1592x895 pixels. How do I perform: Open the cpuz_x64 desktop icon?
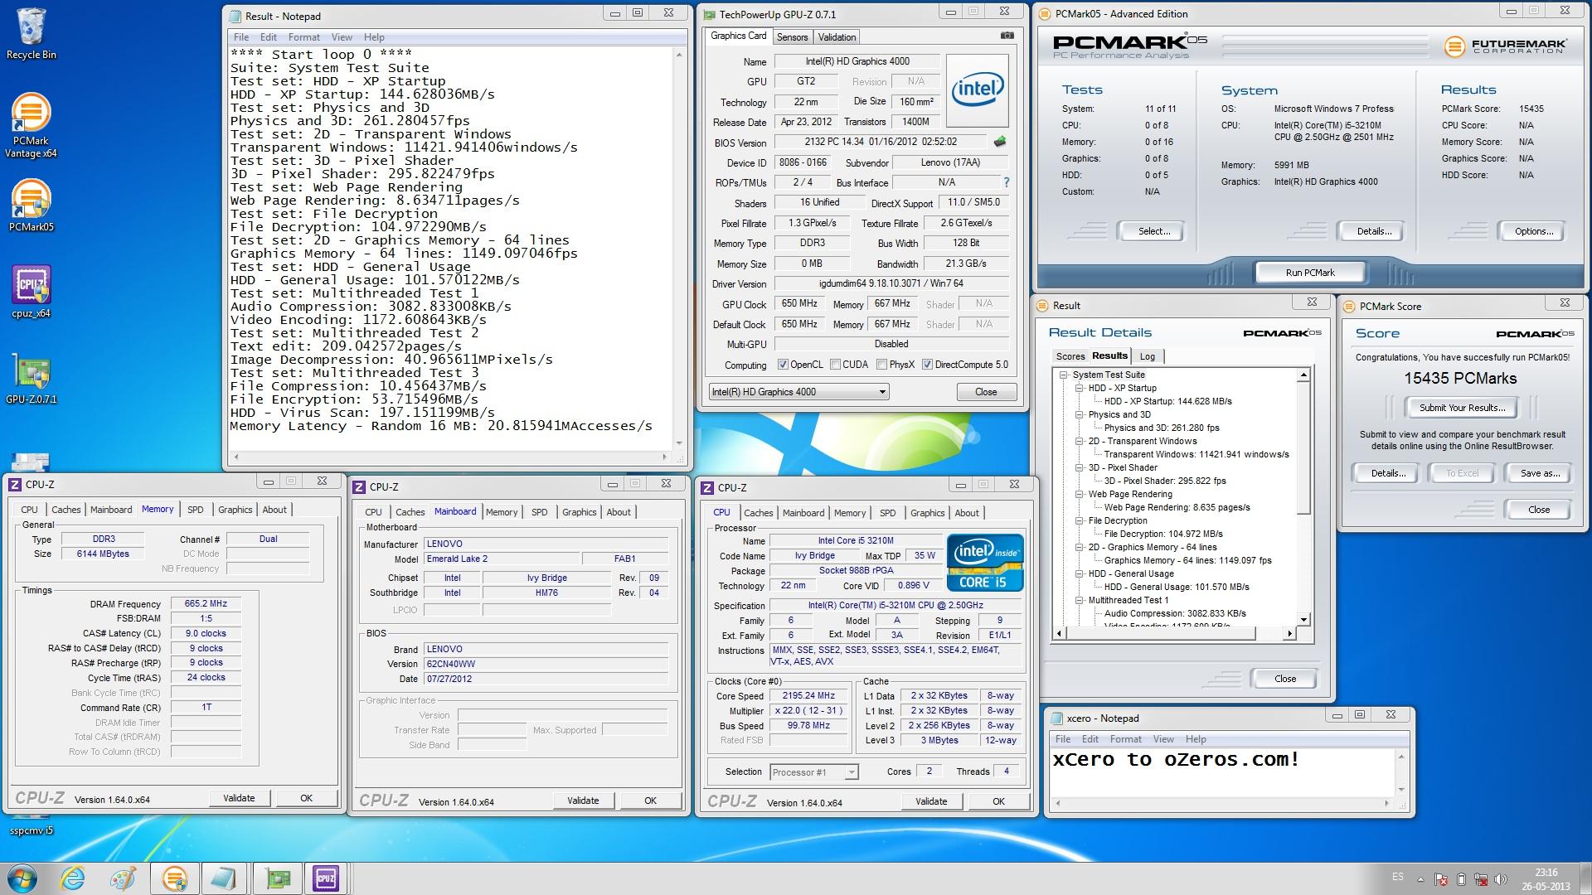pos(31,292)
